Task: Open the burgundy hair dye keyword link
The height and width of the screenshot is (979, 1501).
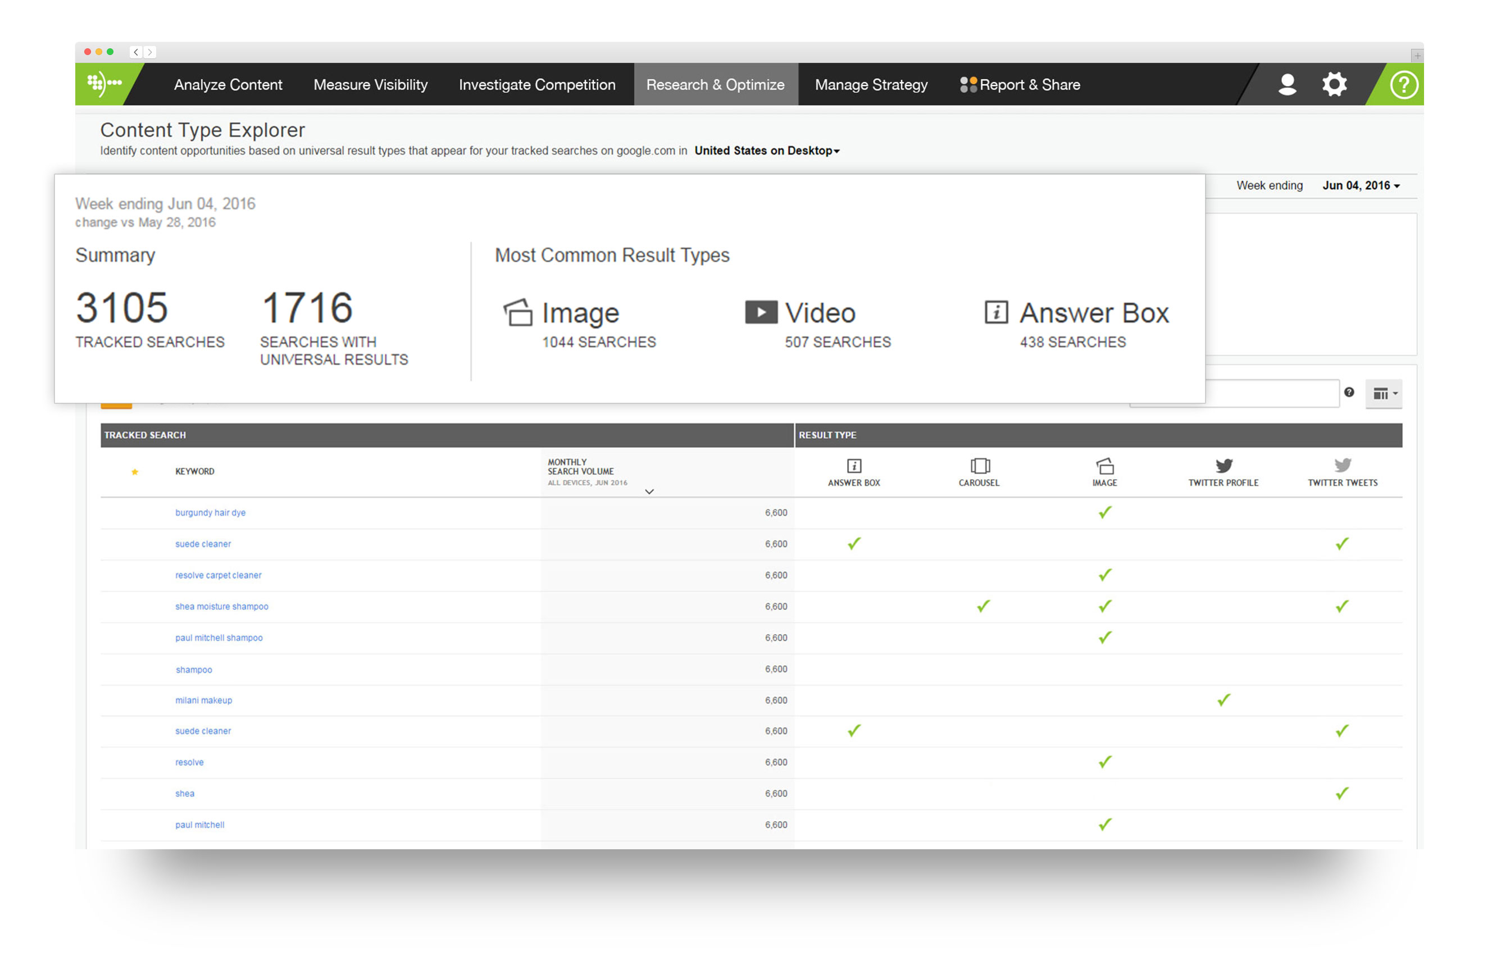Action: [x=211, y=512]
